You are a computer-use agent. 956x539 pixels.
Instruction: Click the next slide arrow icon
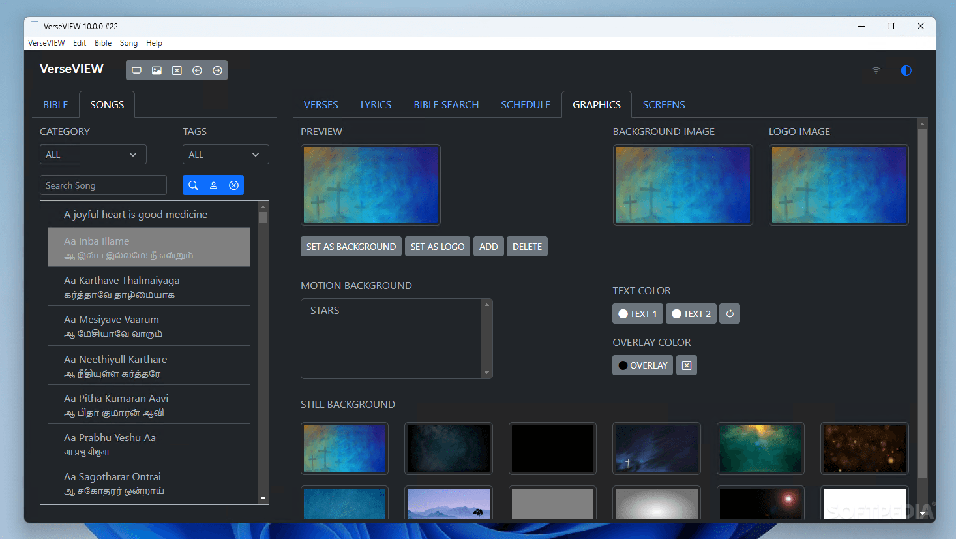(217, 70)
